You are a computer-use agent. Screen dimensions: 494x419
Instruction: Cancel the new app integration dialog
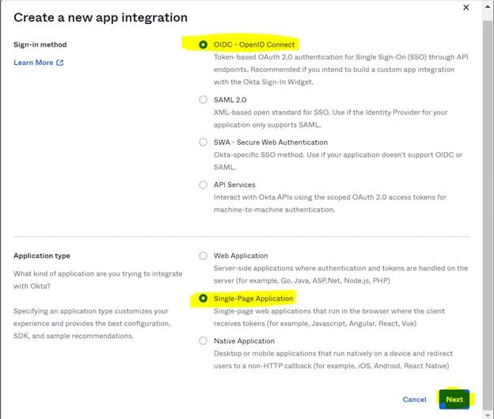pos(414,399)
